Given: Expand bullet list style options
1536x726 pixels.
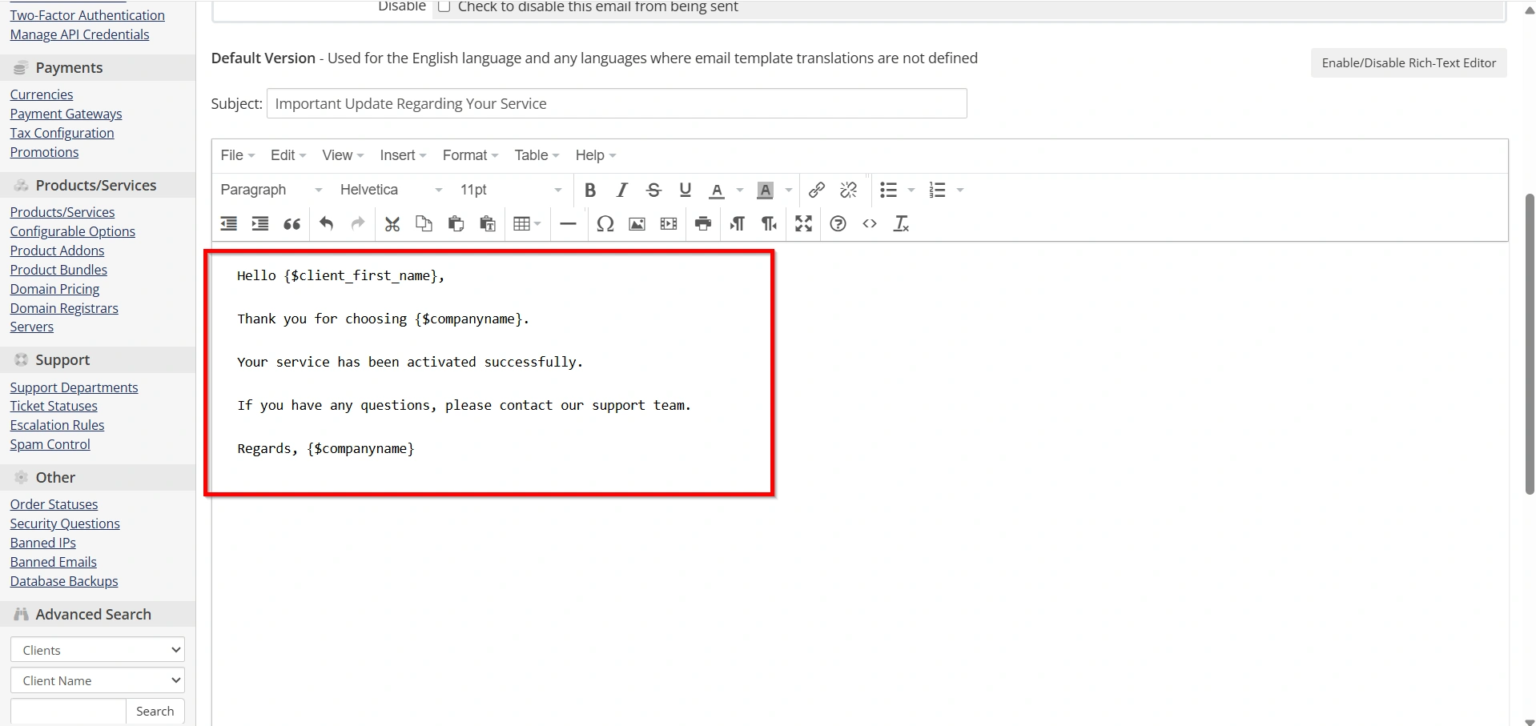Looking at the screenshot, I should [911, 190].
